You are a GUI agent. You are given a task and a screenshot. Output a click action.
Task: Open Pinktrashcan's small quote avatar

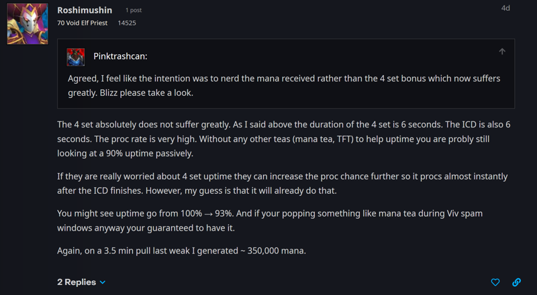tap(76, 57)
